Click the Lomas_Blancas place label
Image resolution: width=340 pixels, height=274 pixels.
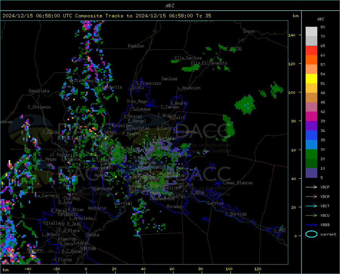coord(238,183)
